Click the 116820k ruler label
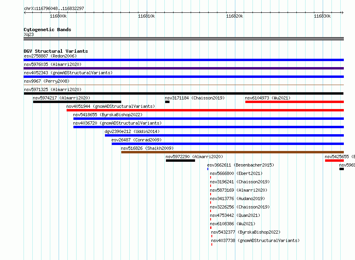Image resolution: width=355 pixels, height=260 pixels. point(235,16)
